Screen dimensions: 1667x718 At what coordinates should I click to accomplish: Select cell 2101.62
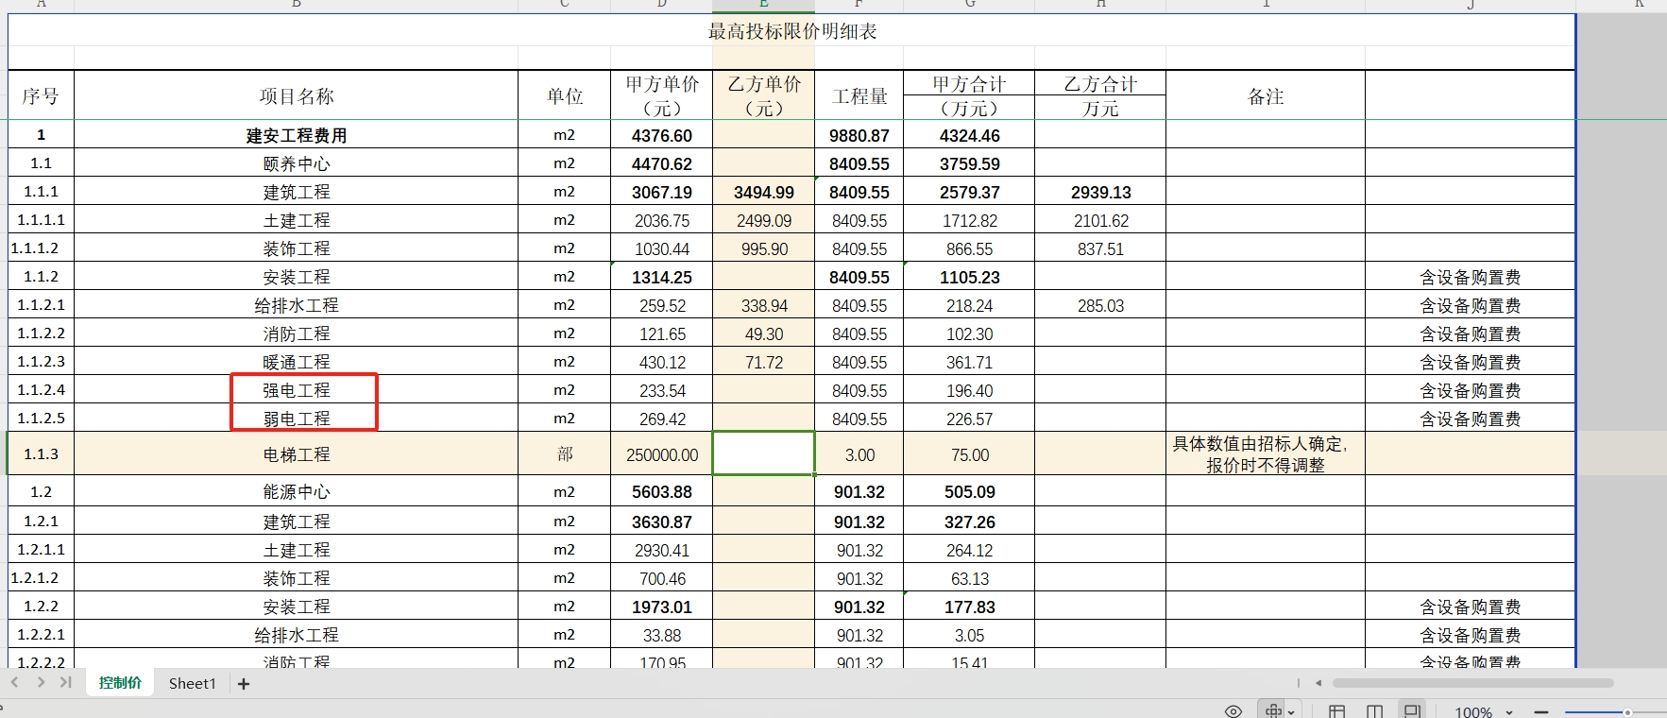(x=1100, y=220)
